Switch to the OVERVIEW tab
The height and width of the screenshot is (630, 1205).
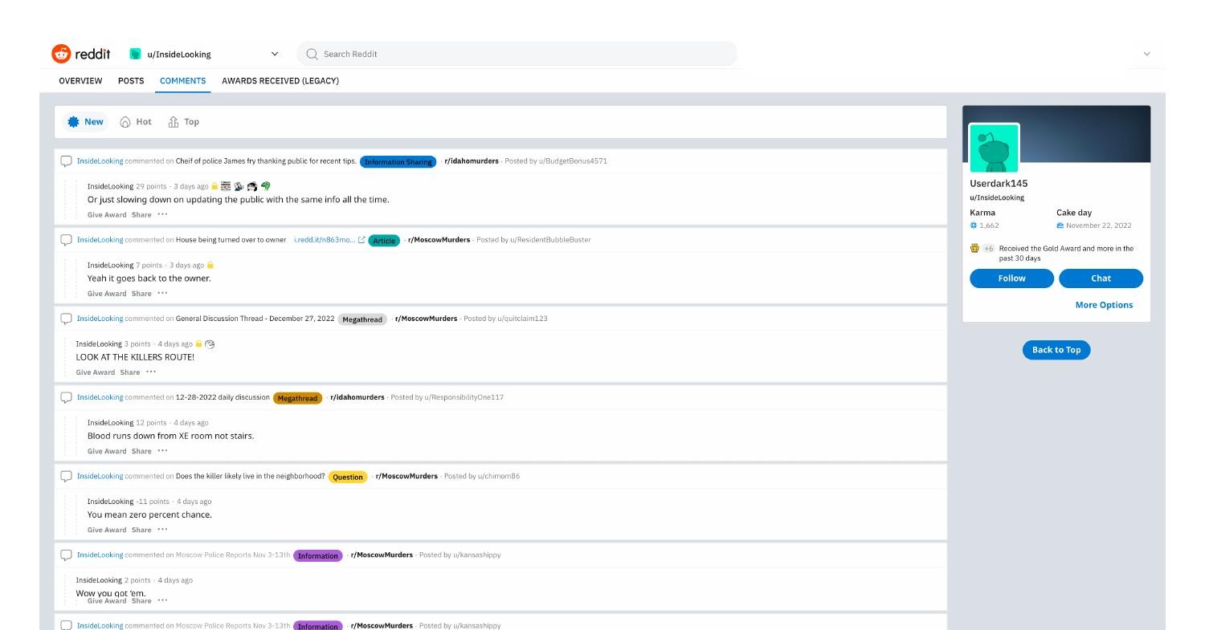[x=80, y=80]
